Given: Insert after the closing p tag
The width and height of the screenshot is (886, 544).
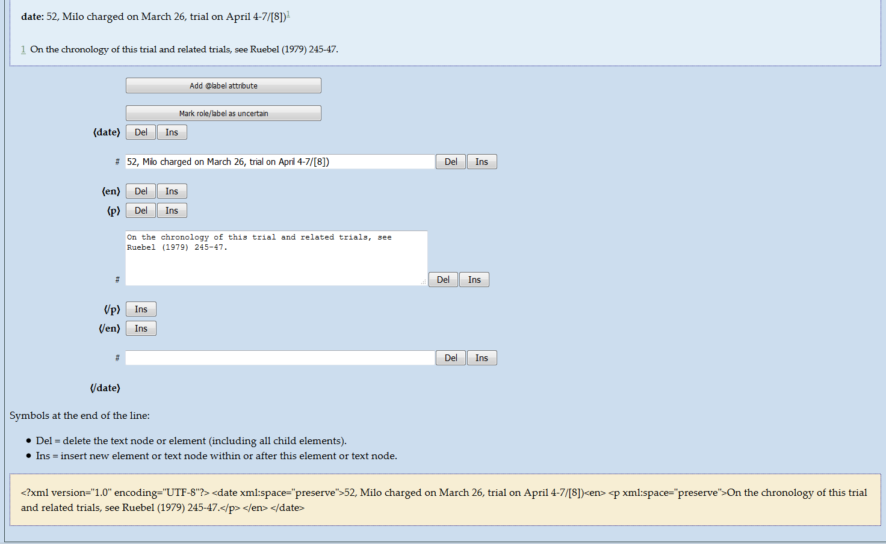Looking at the screenshot, I should pos(141,309).
